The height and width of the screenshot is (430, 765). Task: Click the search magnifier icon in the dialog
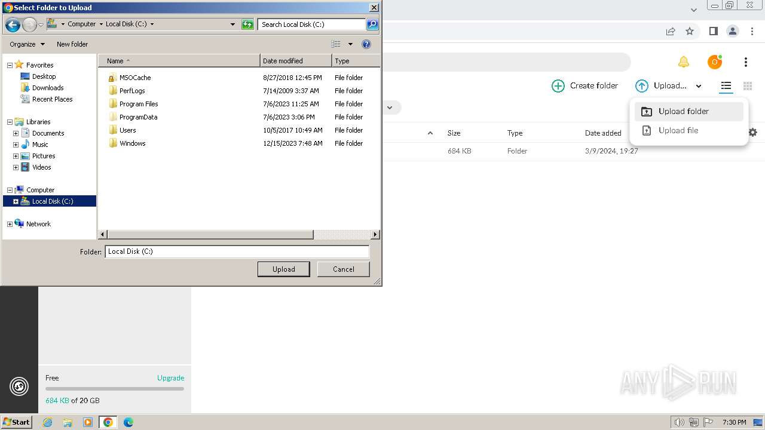(372, 24)
